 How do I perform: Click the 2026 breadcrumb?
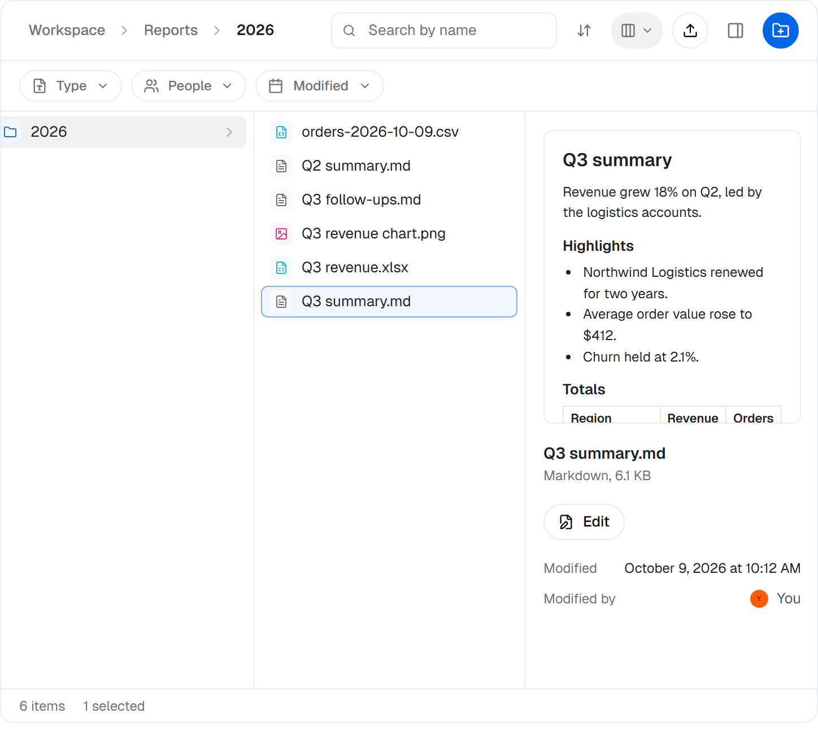(255, 30)
